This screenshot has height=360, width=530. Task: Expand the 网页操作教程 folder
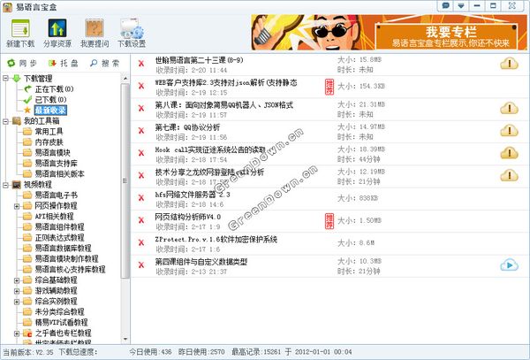pos(17,206)
